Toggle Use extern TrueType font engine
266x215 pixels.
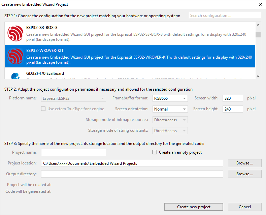(x=43, y=109)
